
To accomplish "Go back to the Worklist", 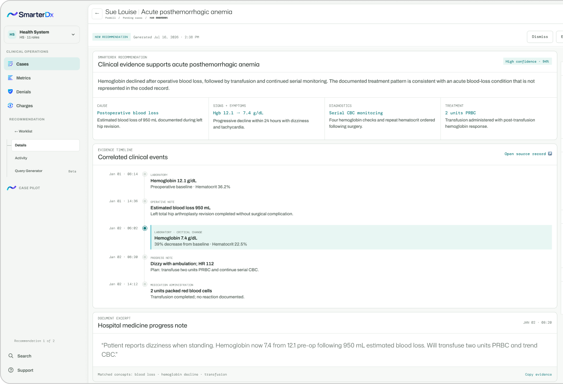I will [23, 132].
